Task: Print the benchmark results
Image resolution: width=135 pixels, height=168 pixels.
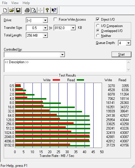Action: [27, 10]
